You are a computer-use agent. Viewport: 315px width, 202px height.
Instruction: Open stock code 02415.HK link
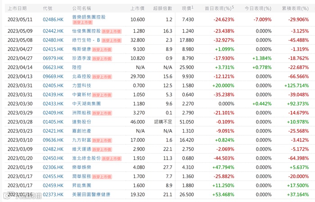click(53, 49)
